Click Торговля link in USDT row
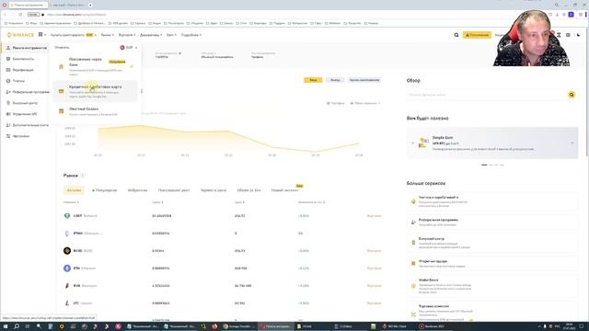589x331 pixels. point(374,216)
